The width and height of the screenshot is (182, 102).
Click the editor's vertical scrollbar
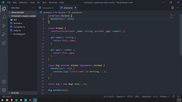tap(181, 35)
